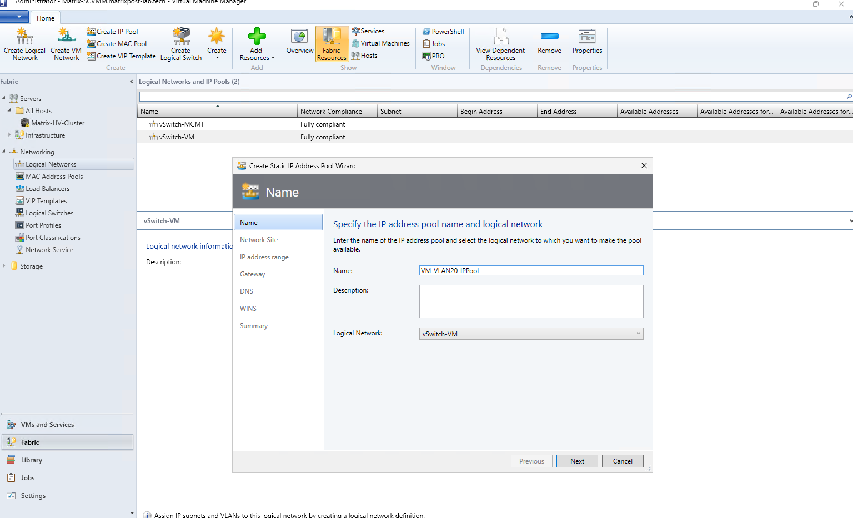Click the Description text box
The width and height of the screenshot is (853, 518).
click(531, 301)
